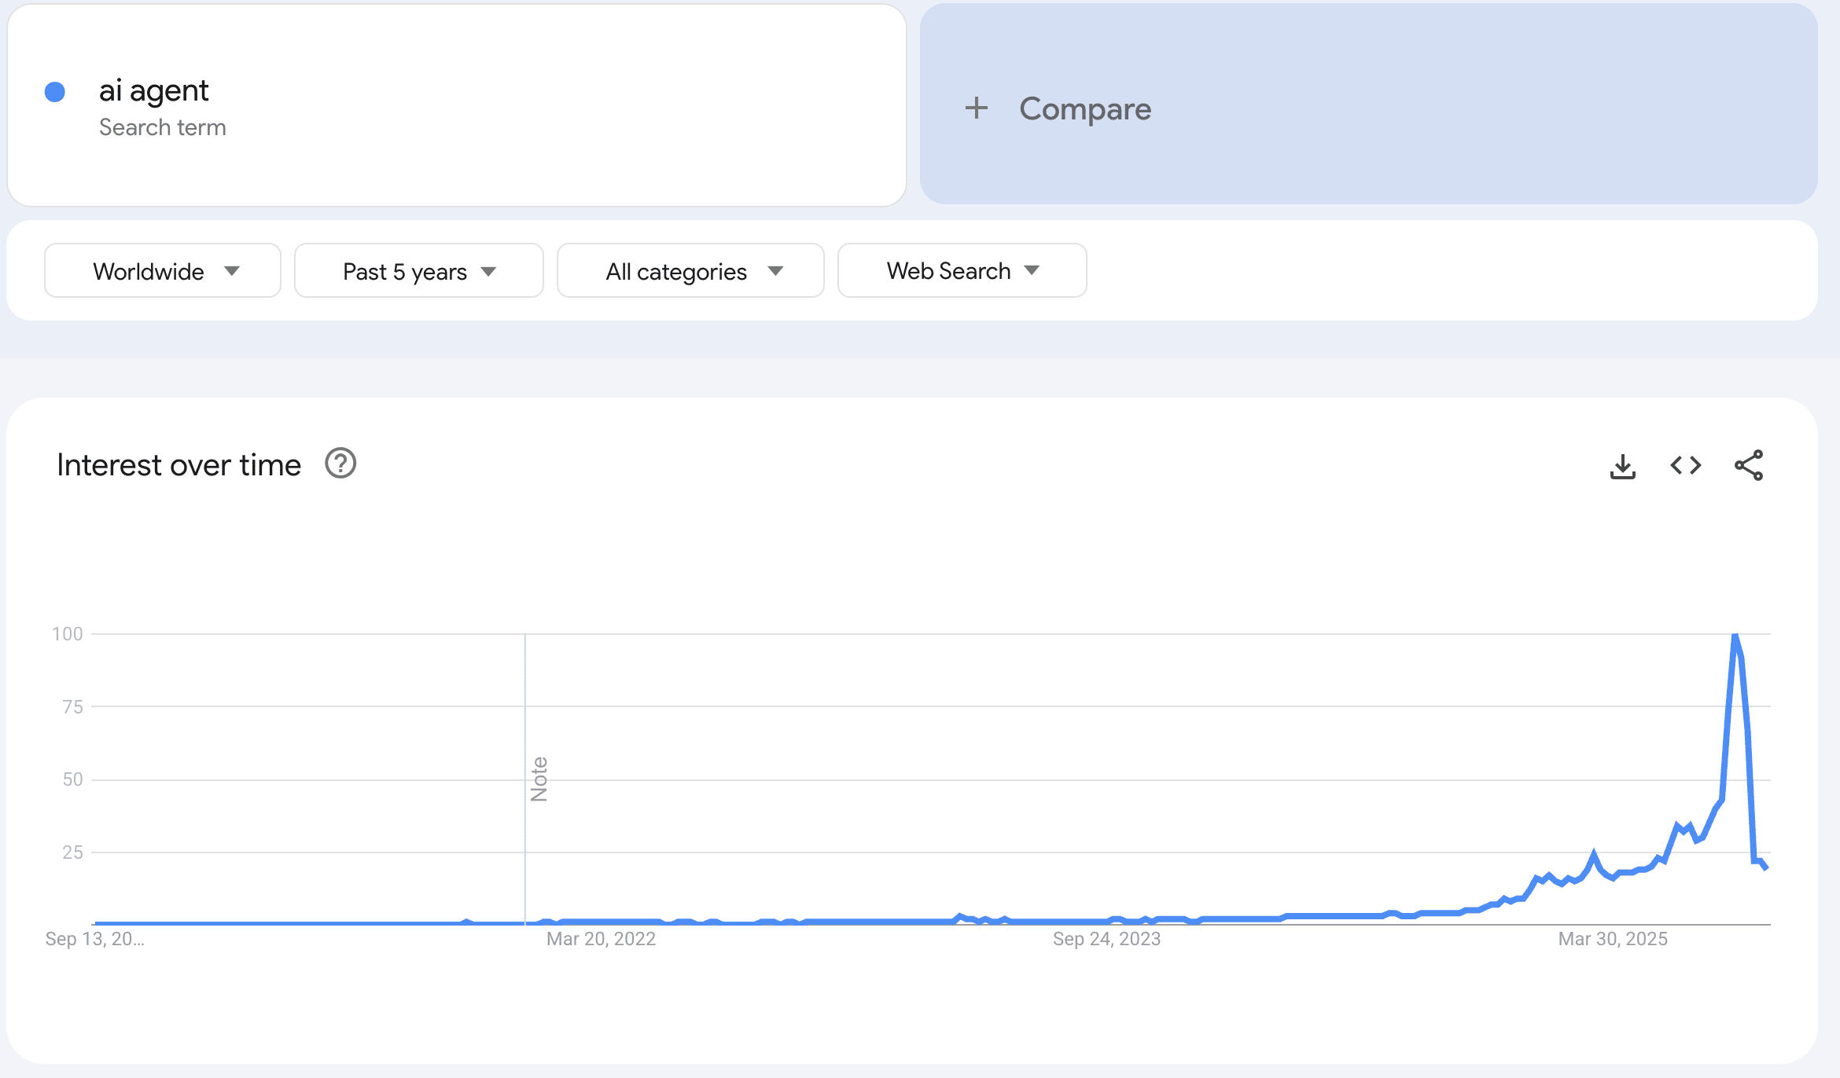Click the plus icon beside Compare

(976, 108)
